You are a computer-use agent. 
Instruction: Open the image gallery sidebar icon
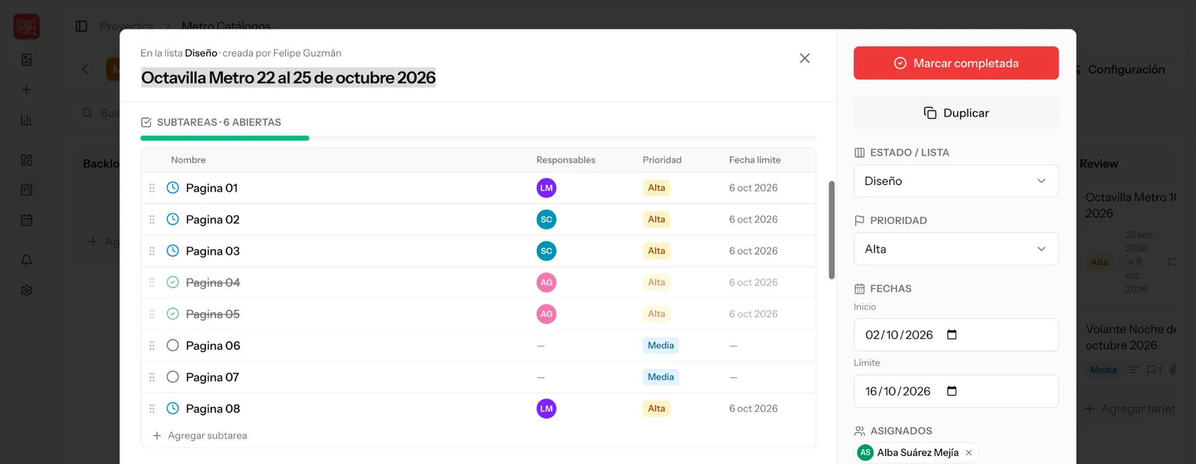point(26,60)
